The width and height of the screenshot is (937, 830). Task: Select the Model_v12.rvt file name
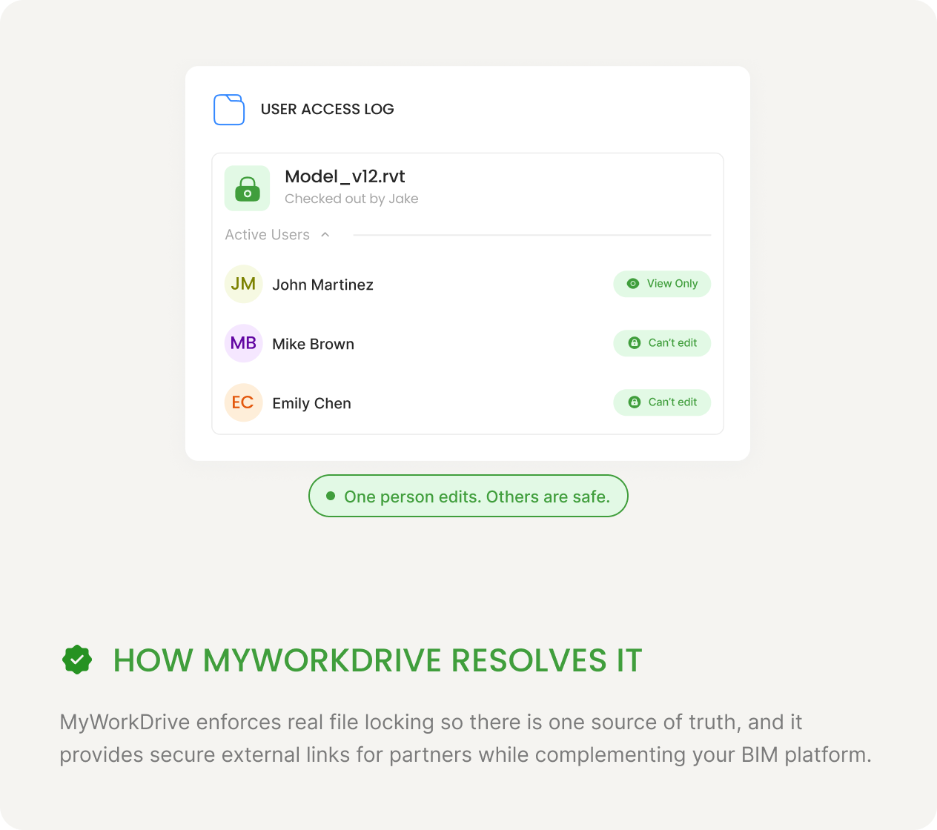point(345,176)
